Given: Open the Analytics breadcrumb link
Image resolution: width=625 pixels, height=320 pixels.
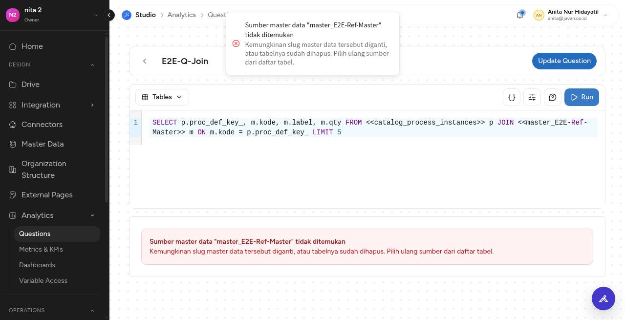Looking at the screenshot, I should point(182,15).
